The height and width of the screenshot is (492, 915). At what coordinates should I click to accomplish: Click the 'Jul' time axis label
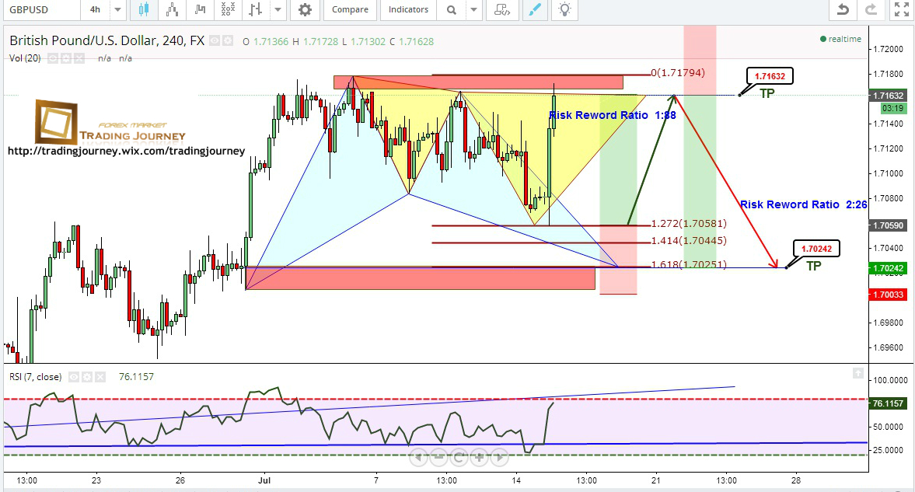tap(264, 480)
